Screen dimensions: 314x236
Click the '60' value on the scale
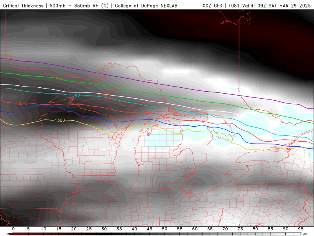tap(195, 229)
